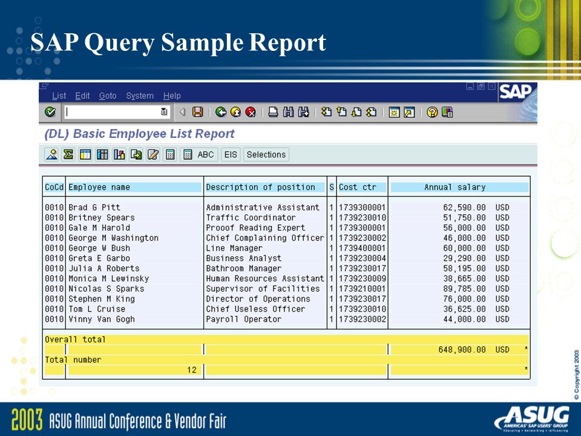The width and height of the screenshot is (581, 436).
Task: Click the green checkmark Enter icon
Action: pos(50,112)
